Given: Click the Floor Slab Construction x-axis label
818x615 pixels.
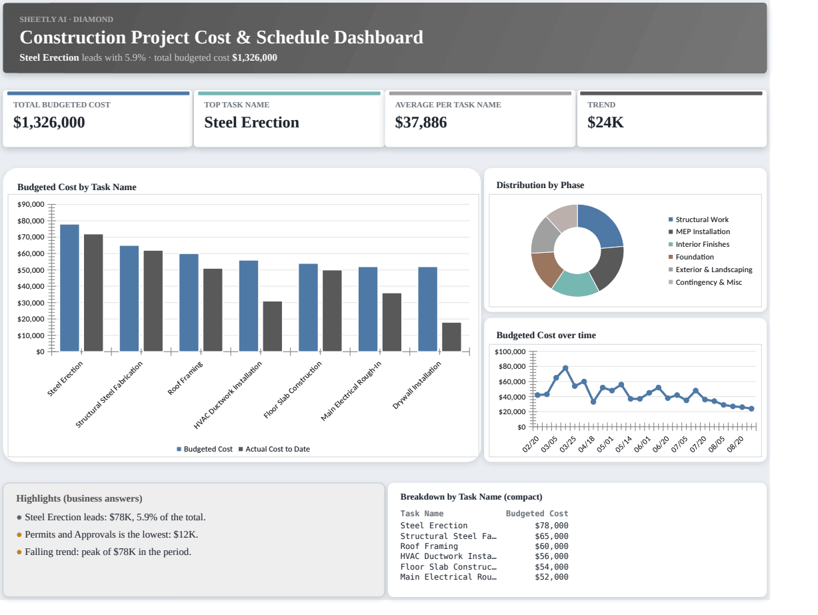Looking at the screenshot, I should pyautogui.click(x=293, y=390).
